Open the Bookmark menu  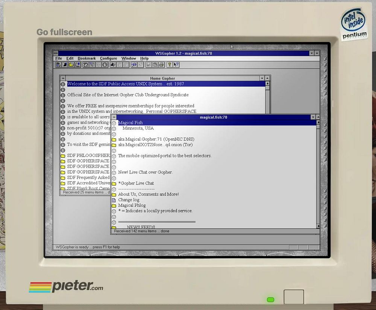[86, 59]
